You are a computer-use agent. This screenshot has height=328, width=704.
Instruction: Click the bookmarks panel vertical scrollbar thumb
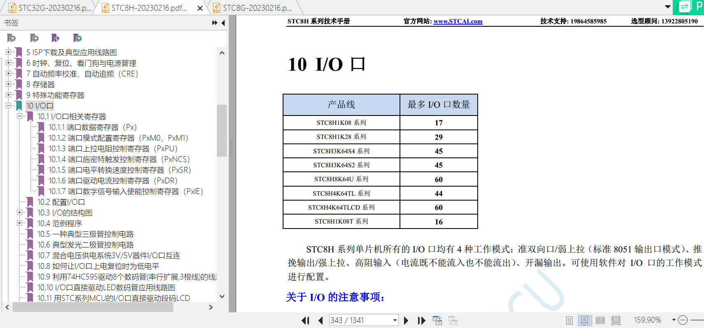point(222,130)
